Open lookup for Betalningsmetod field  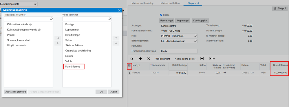point(195,41)
